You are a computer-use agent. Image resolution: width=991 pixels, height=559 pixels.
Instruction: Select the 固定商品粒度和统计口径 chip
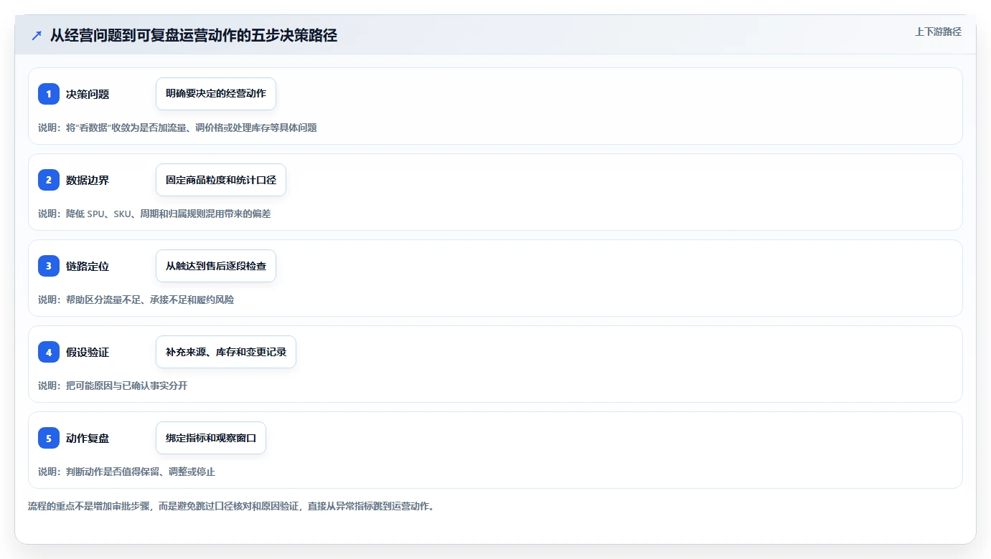pyautogui.click(x=221, y=180)
